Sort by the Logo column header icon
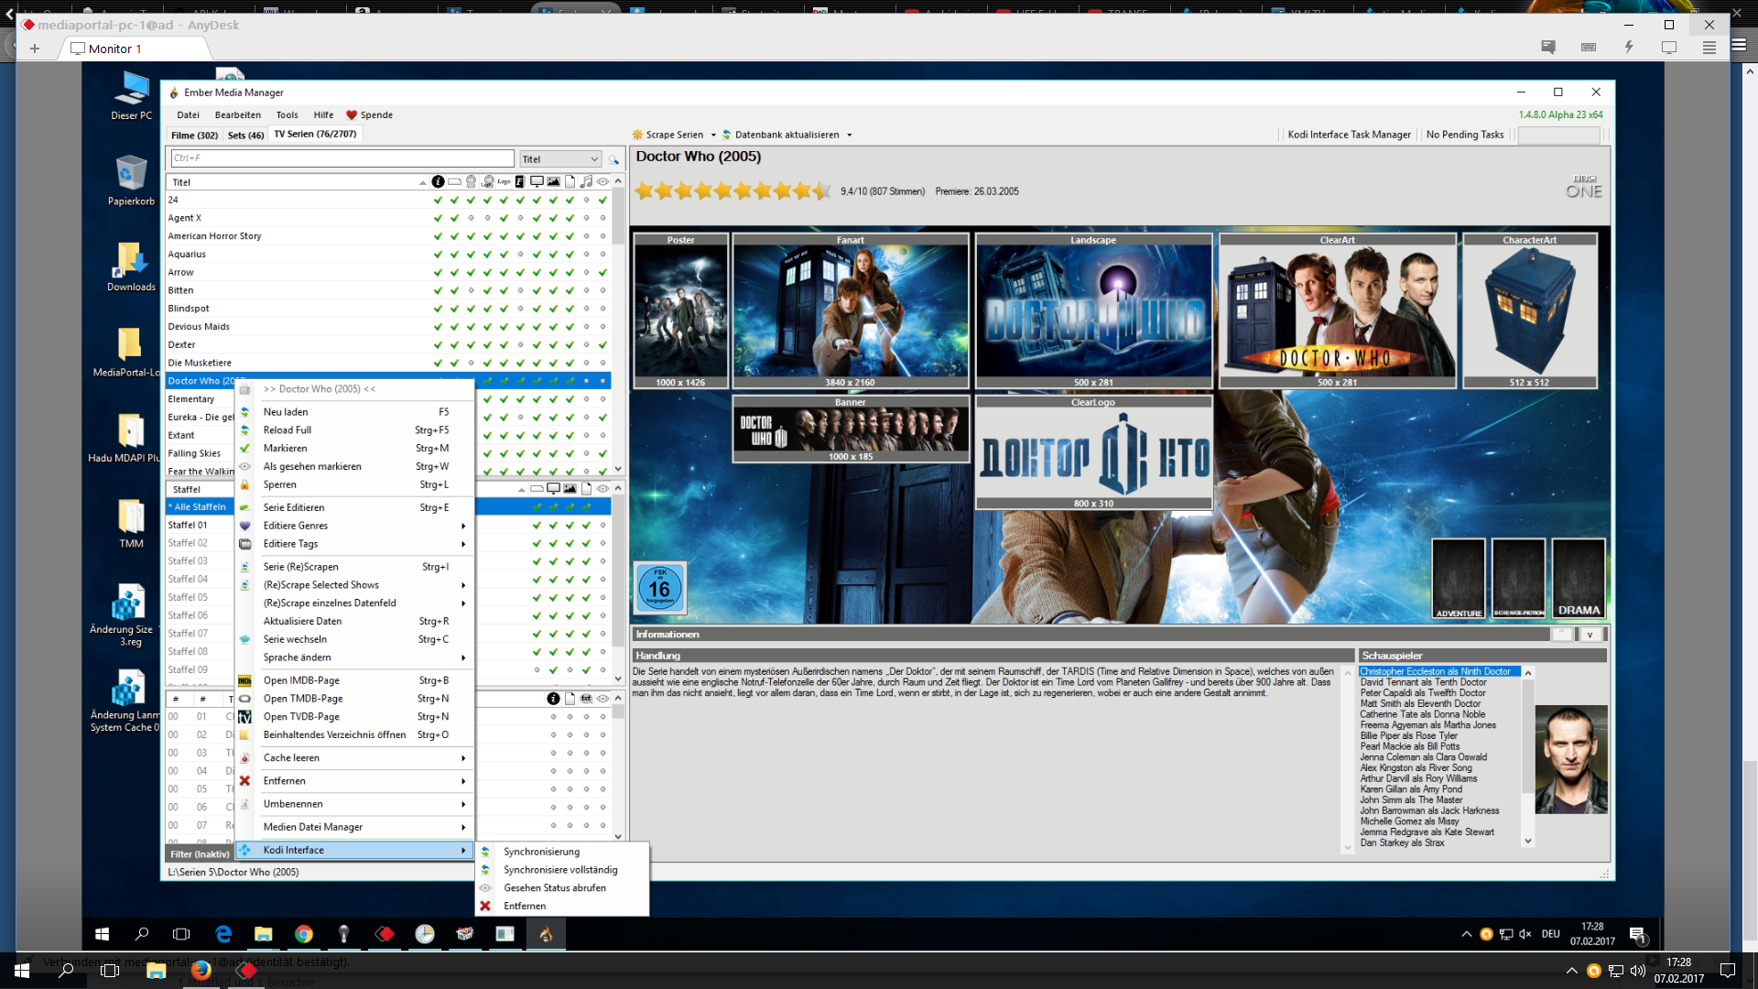The height and width of the screenshot is (989, 1758). (504, 181)
